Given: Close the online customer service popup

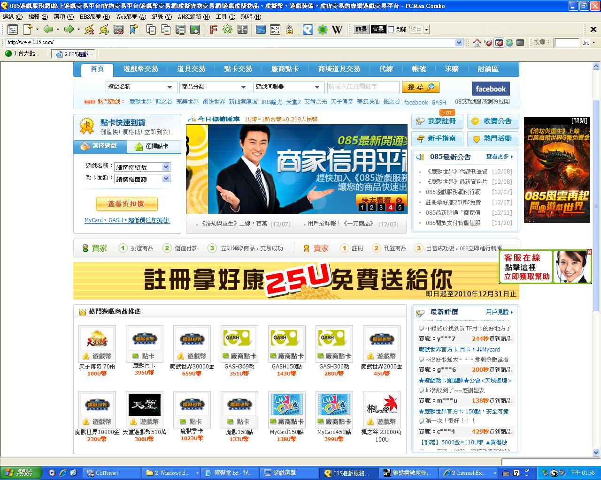Looking at the screenshot, I should tap(589, 252).
